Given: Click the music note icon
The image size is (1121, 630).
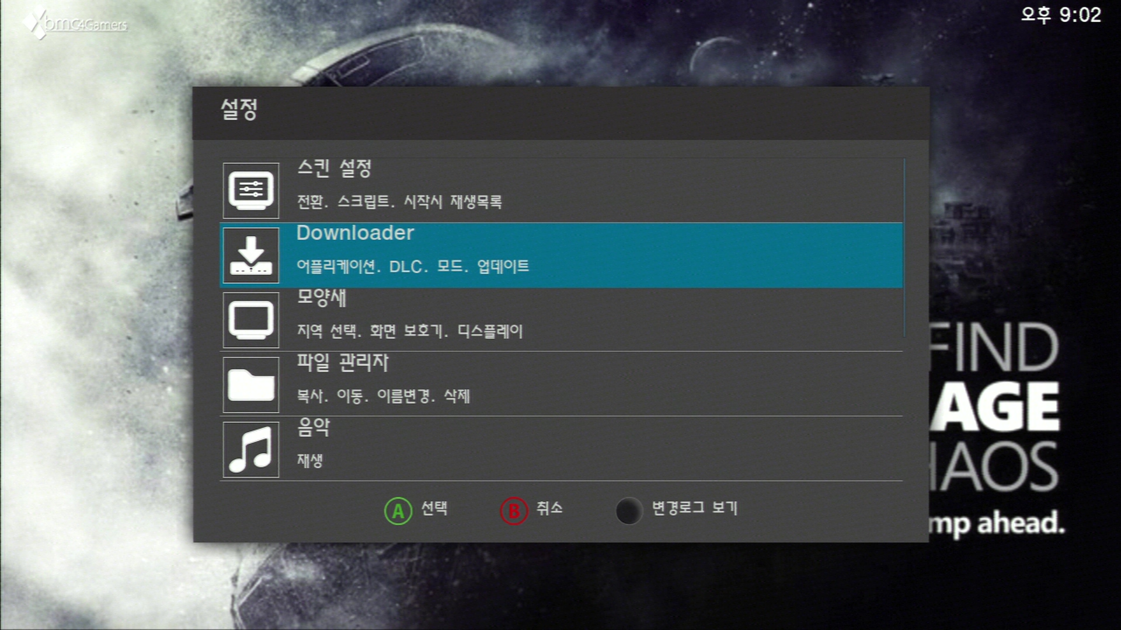Looking at the screenshot, I should 251,449.
